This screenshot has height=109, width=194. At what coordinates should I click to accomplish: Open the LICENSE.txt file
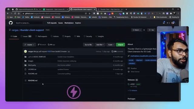(32, 69)
